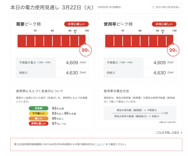The height and width of the screenshot is (156, 188).
Task: Click the 予想最大電力 4,609 万kW row
Action: tap(52, 63)
